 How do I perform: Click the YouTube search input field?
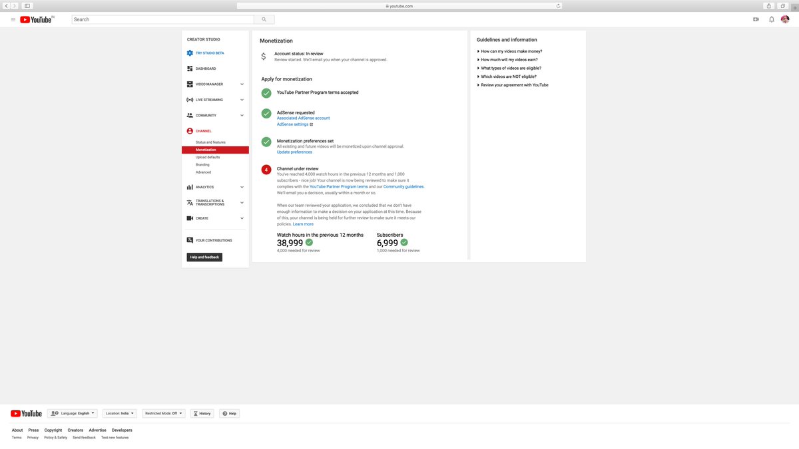click(x=162, y=19)
